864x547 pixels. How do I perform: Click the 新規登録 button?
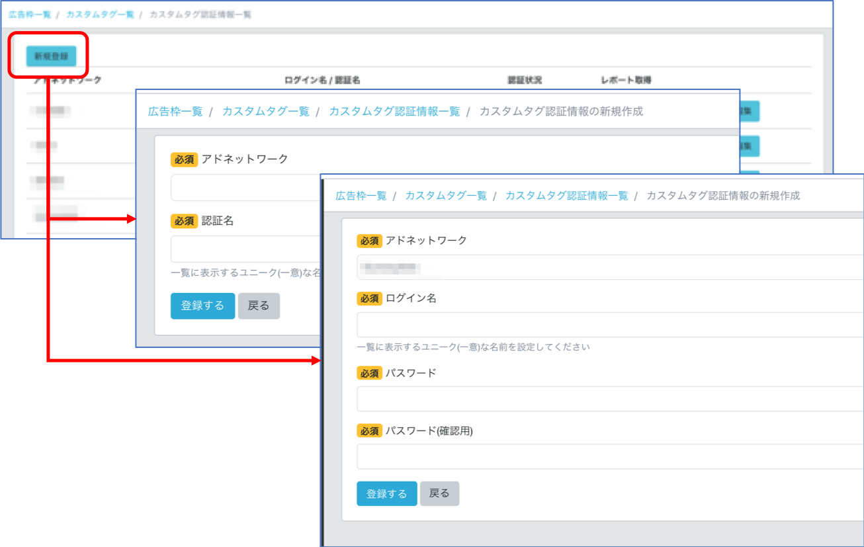point(51,56)
